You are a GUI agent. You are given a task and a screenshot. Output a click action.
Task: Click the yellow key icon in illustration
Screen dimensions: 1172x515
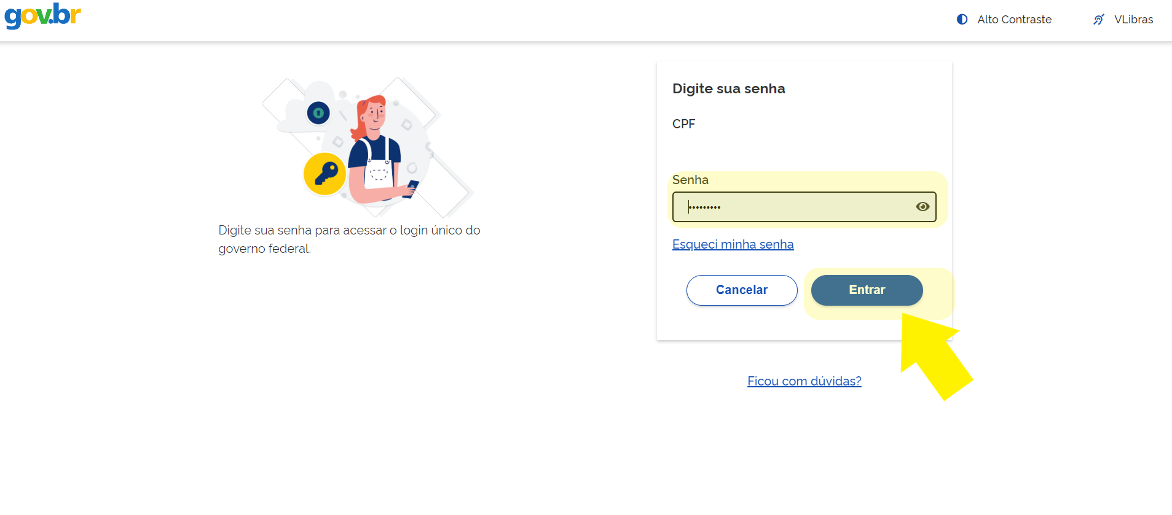click(x=325, y=174)
